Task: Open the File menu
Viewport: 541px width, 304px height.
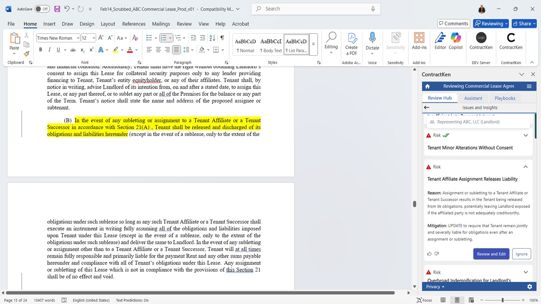Action: click(x=11, y=24)
